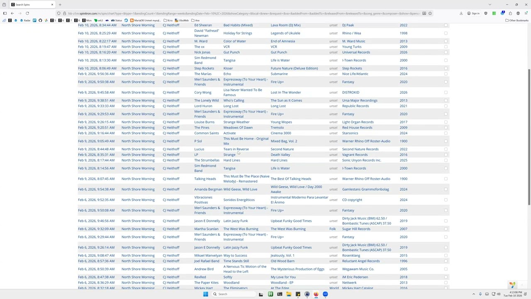Open the Step Rockets artist link
The height and width of the screenshot is (299, 531).
point(204,69)
